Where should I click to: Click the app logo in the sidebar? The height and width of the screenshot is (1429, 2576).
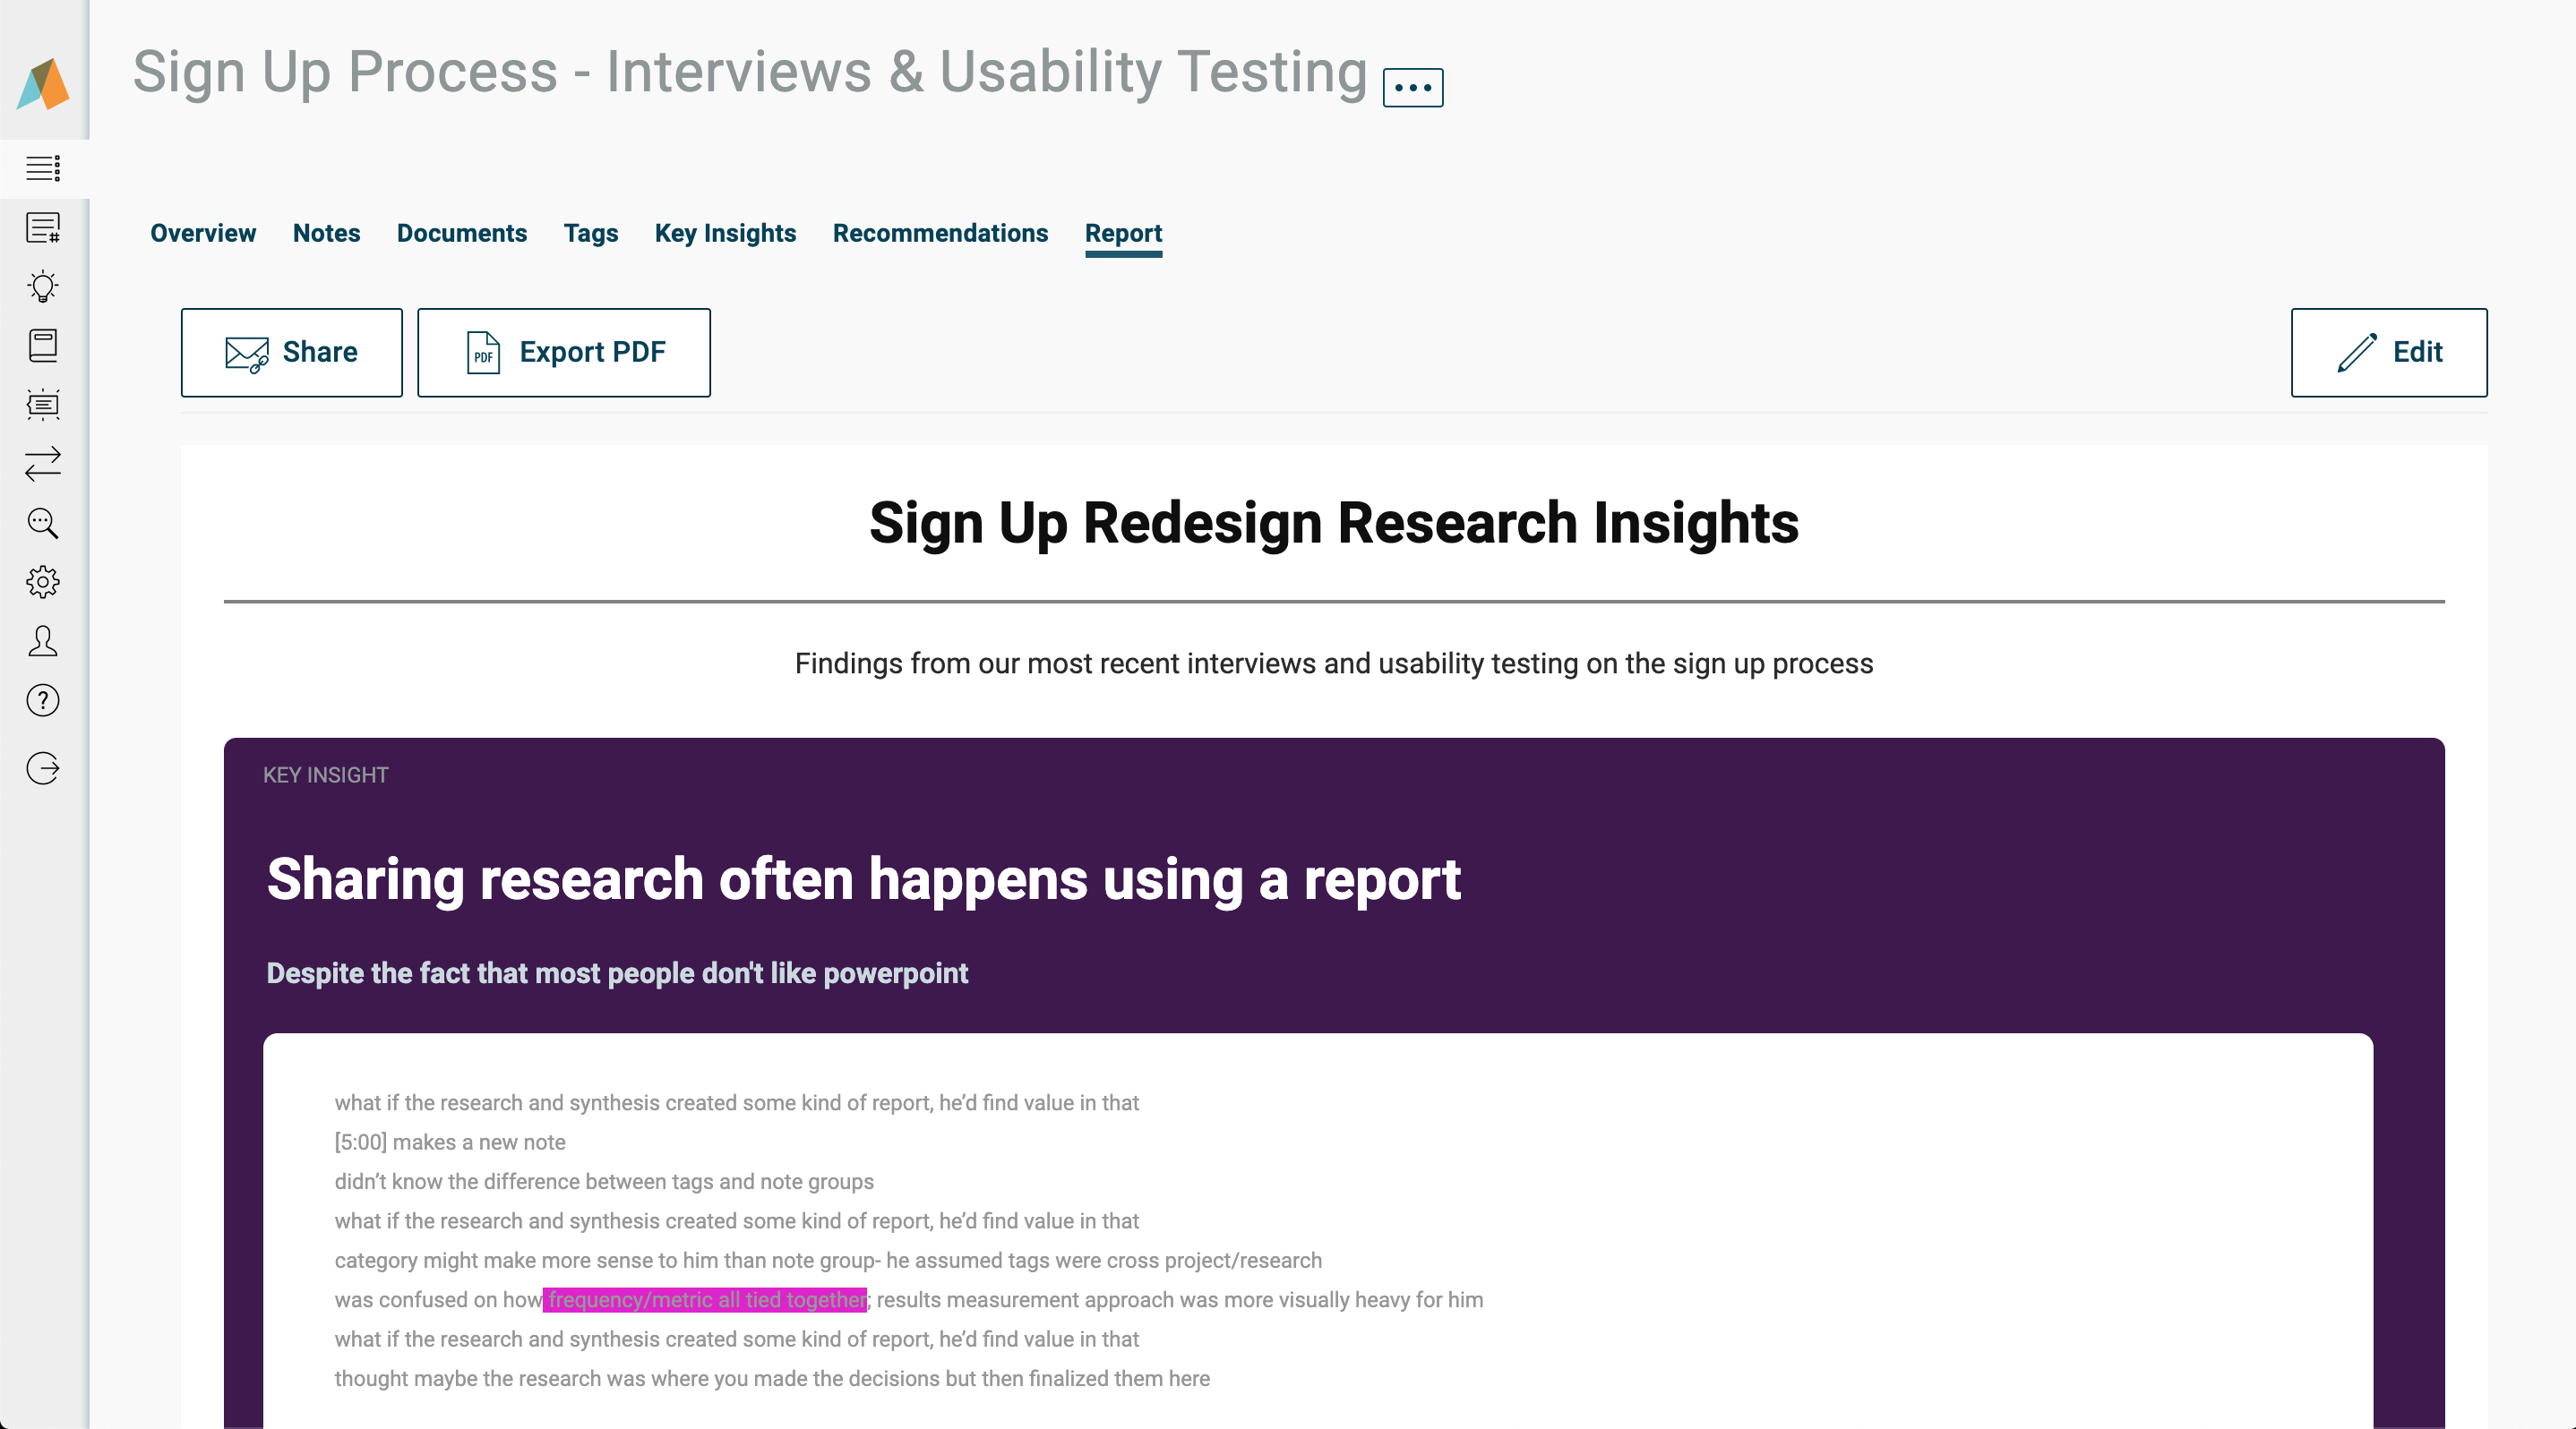(43, 84)
